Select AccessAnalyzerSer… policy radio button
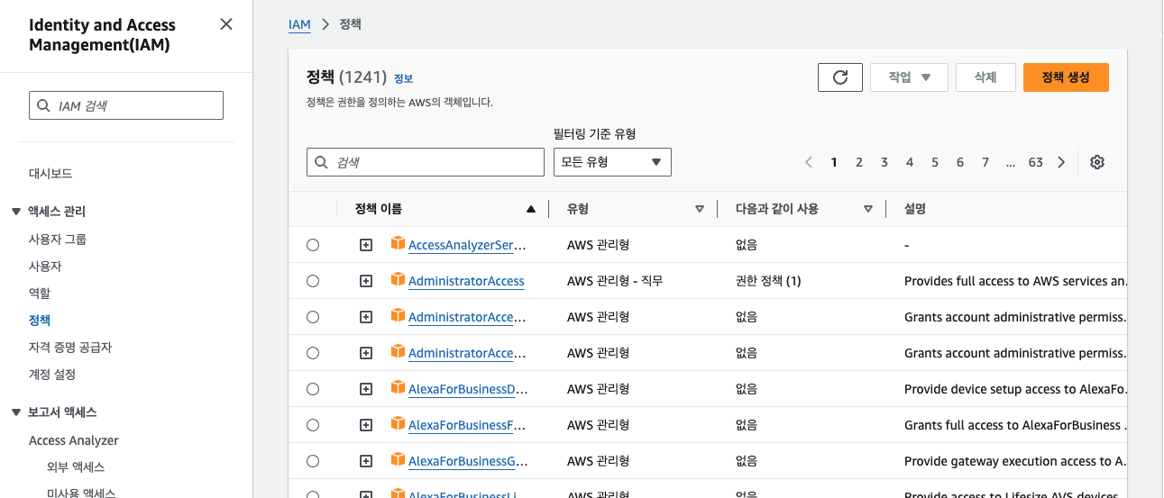This screenshot has height=498, width=1164. click(313, 245)
